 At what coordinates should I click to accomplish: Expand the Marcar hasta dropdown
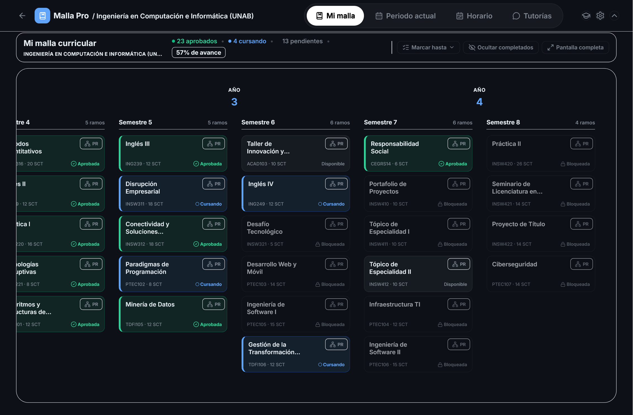tap(428, 47)
